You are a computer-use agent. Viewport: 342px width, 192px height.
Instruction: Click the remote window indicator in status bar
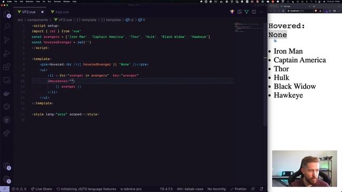[5, 189]
